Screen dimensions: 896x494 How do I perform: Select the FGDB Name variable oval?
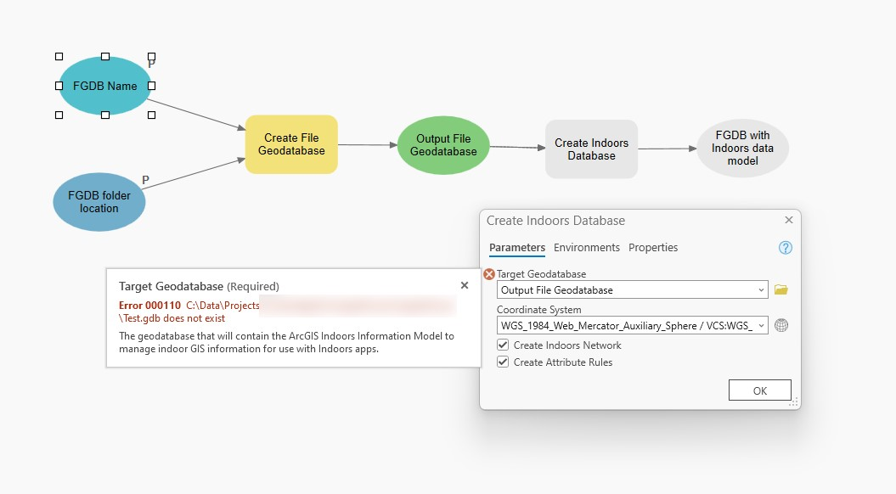[x=105, y=86]
